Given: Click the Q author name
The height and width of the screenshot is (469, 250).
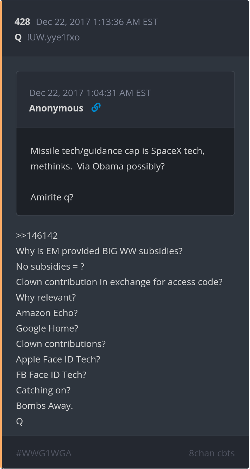Looking at the screenshot, I should point(18,37).
